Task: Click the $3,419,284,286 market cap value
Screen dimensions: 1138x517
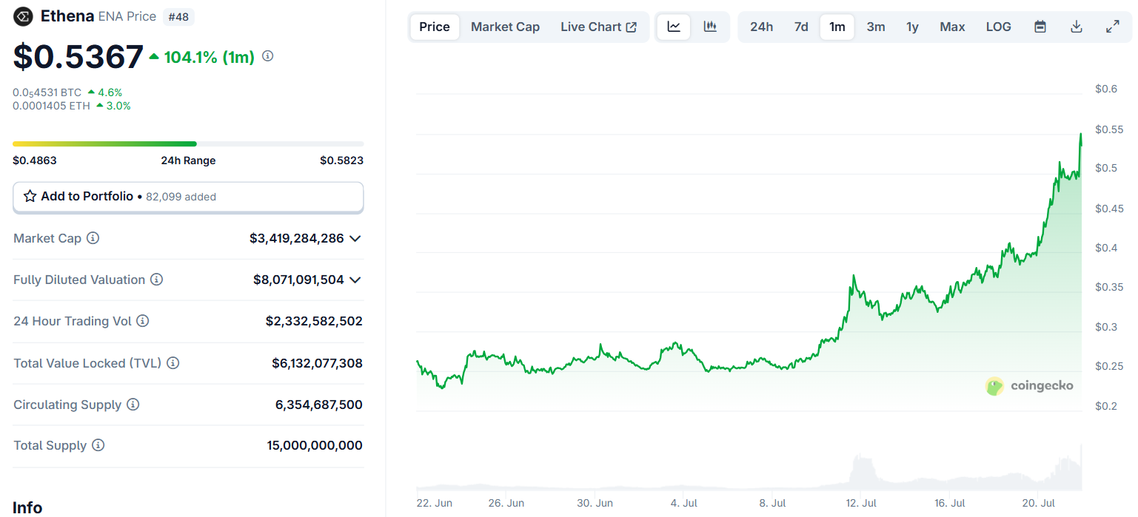Action: 297,238
